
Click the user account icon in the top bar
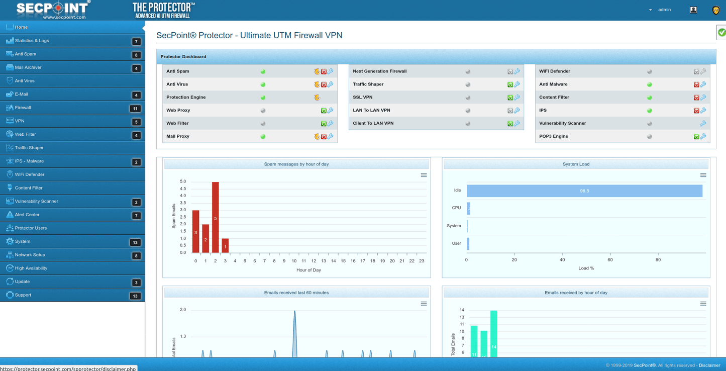coord(693,10)
